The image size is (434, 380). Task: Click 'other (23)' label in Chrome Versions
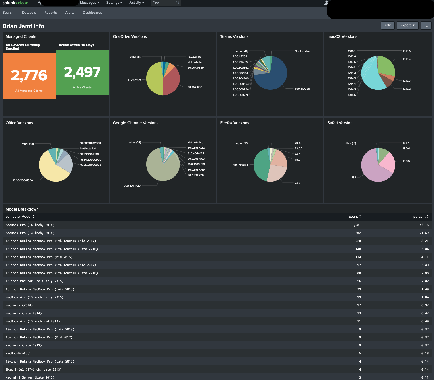click(x=135, y=143)
